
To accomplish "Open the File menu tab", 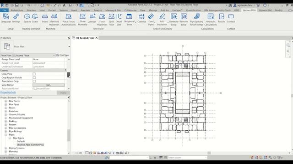I will (x=4, y=10).
